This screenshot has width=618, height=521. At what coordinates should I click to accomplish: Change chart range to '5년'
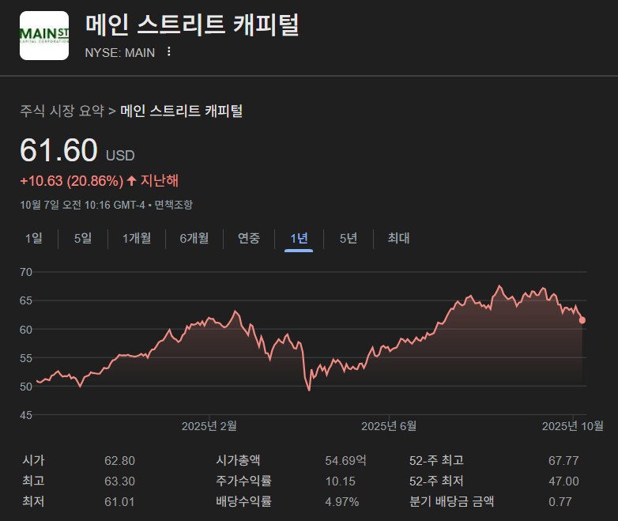tap(349, 239)
